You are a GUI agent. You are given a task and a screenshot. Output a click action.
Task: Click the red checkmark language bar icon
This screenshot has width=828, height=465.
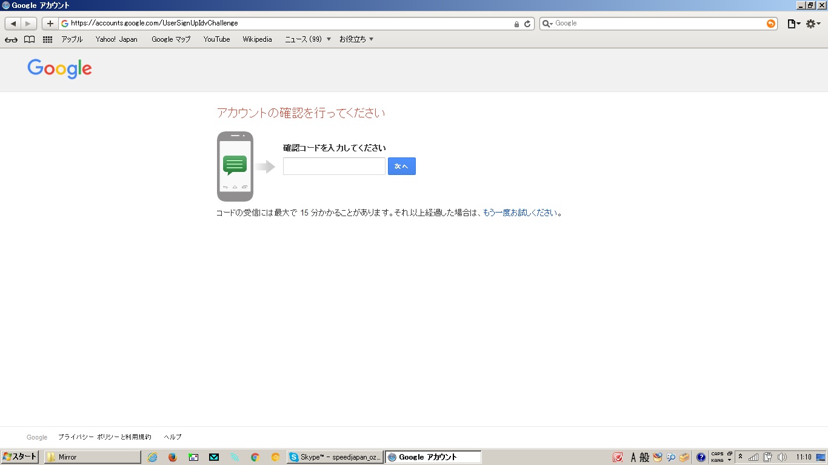pyautogui.click(x=618, y=457)
